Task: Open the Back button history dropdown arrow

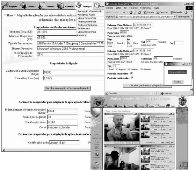Action: click(121, 12)
